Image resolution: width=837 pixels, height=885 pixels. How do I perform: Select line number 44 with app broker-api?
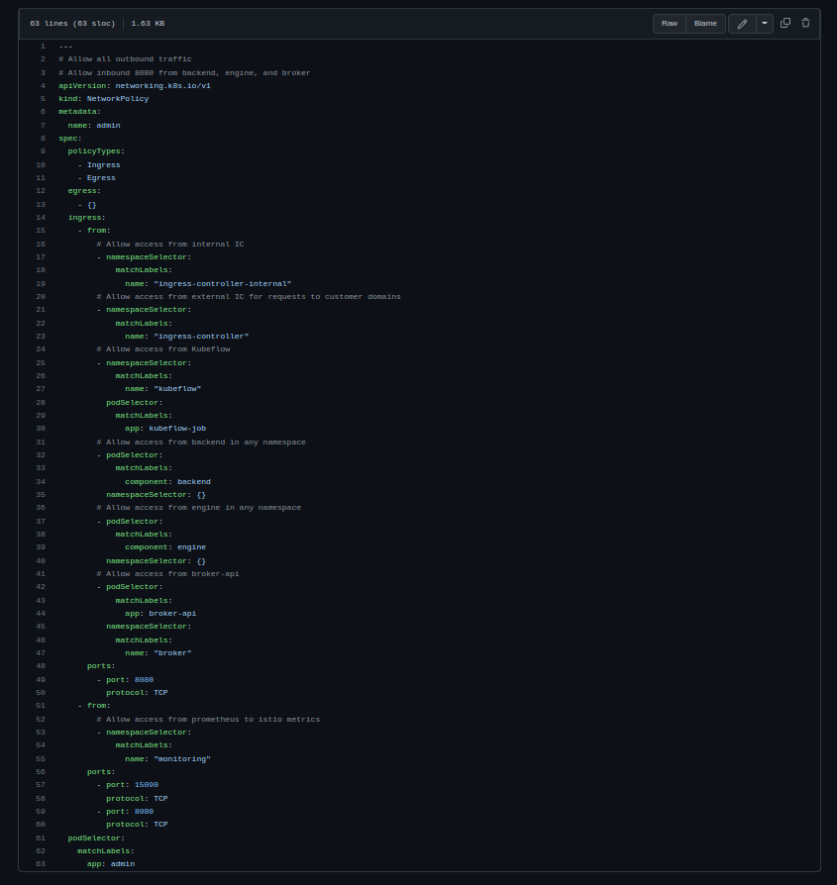point(39,613)
